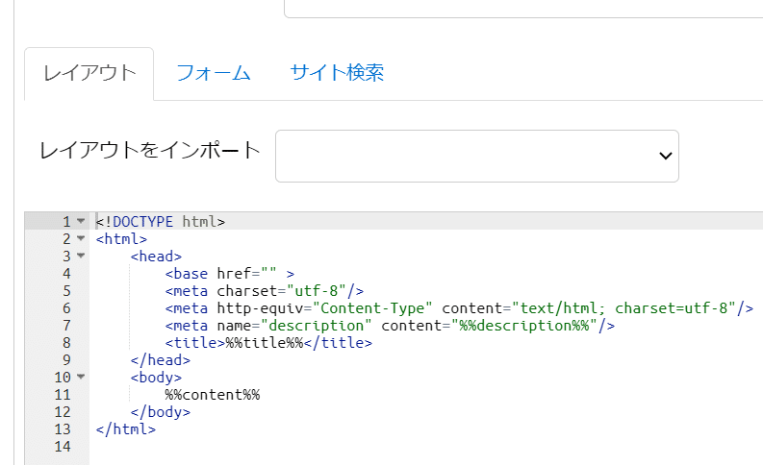Click the レイアウトをインポート label
Image resolution: width=763 pixels, height=465 pixels.
coord(150,150)
